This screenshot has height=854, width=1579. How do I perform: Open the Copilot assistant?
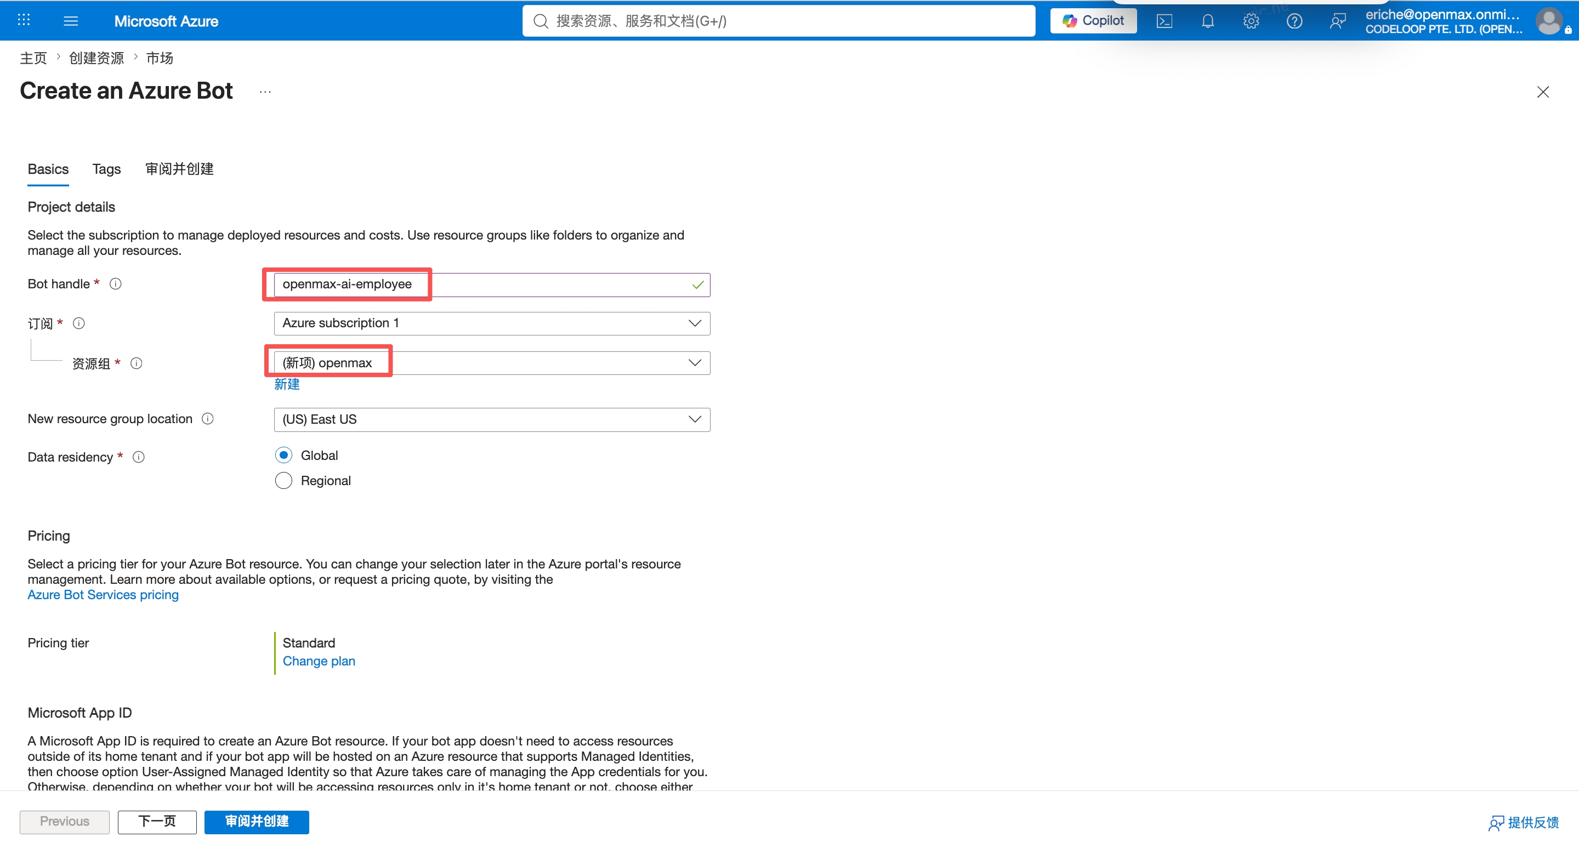[1093, 21]
